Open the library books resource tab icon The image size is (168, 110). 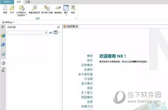[3, 35]
